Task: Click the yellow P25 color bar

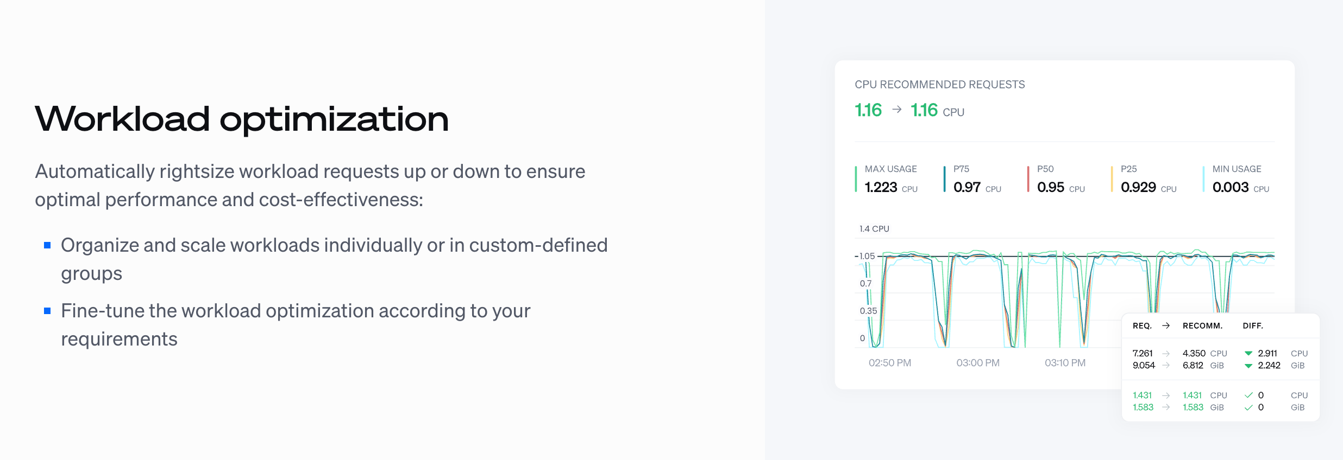Action: pyautogui.click(x=1112, y=179)
